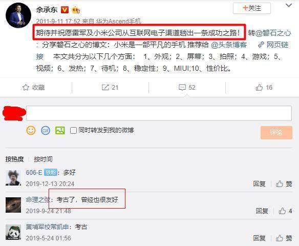Click the insert image icon
Screen dimensions: 299x246
tap(60, 131)
